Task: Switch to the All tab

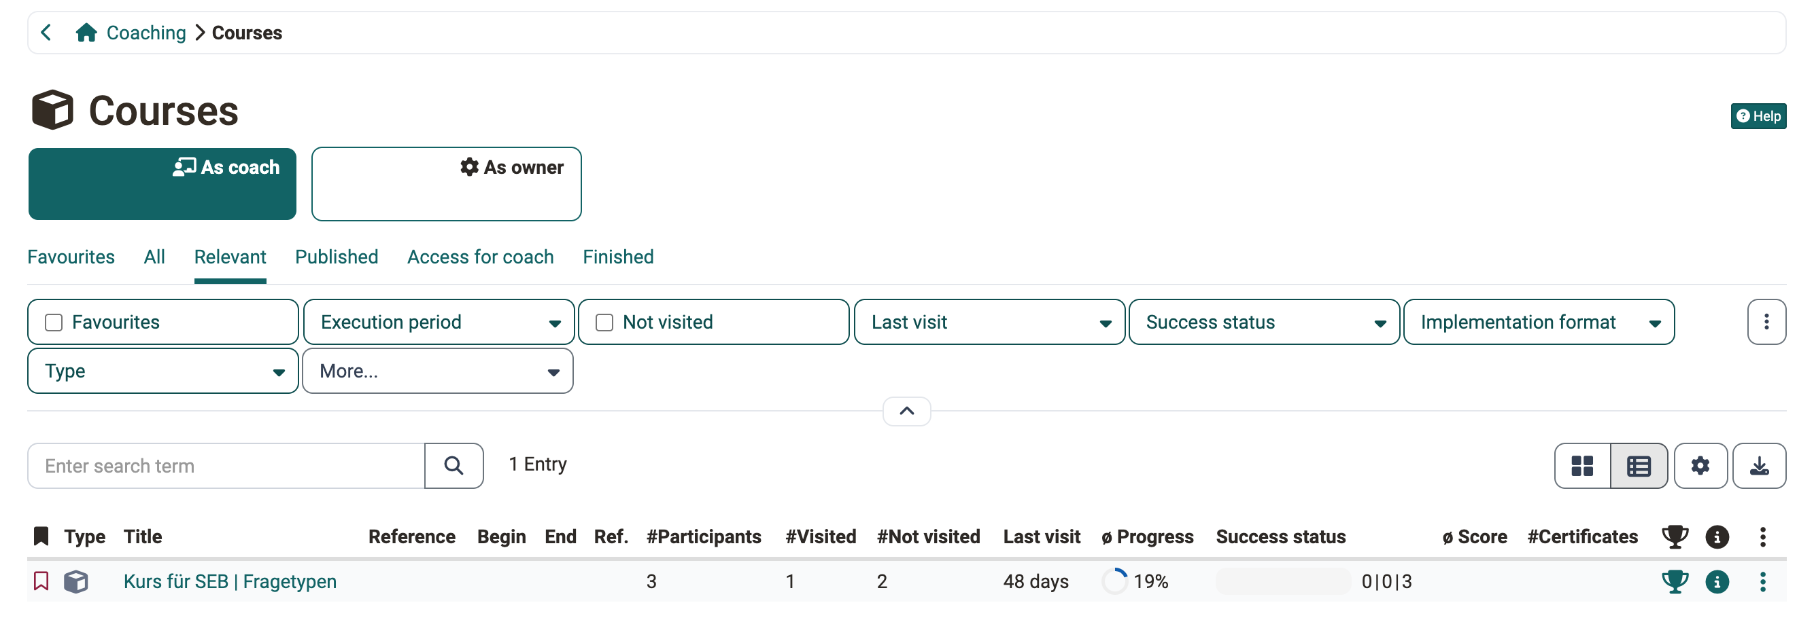Action: click(154, 257)
